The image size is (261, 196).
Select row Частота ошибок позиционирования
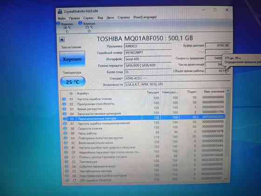click(144, 123)
